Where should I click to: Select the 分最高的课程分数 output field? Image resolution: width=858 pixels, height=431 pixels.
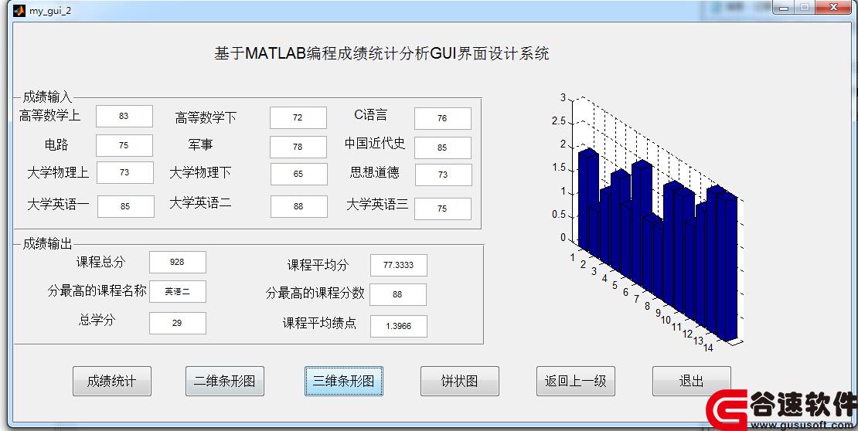(398, 294)
